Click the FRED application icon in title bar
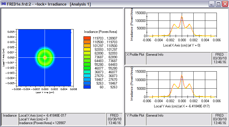 click(x=4, y=4)
